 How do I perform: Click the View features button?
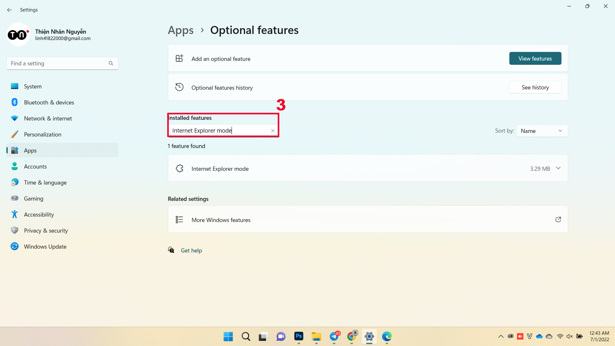click(x=535, y=58)
